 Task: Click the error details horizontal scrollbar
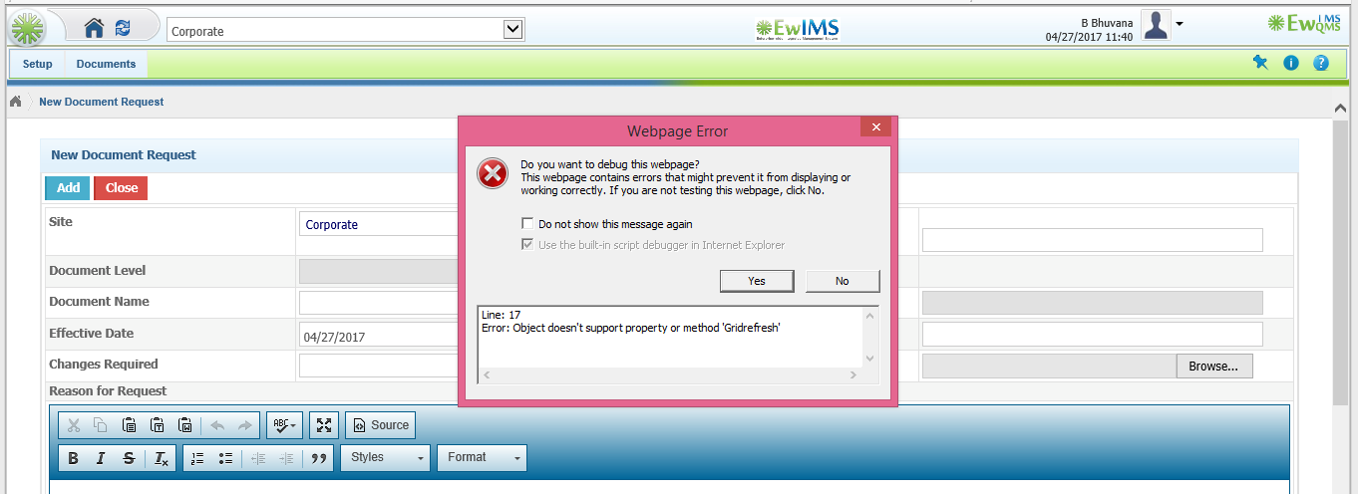[668, 375]
